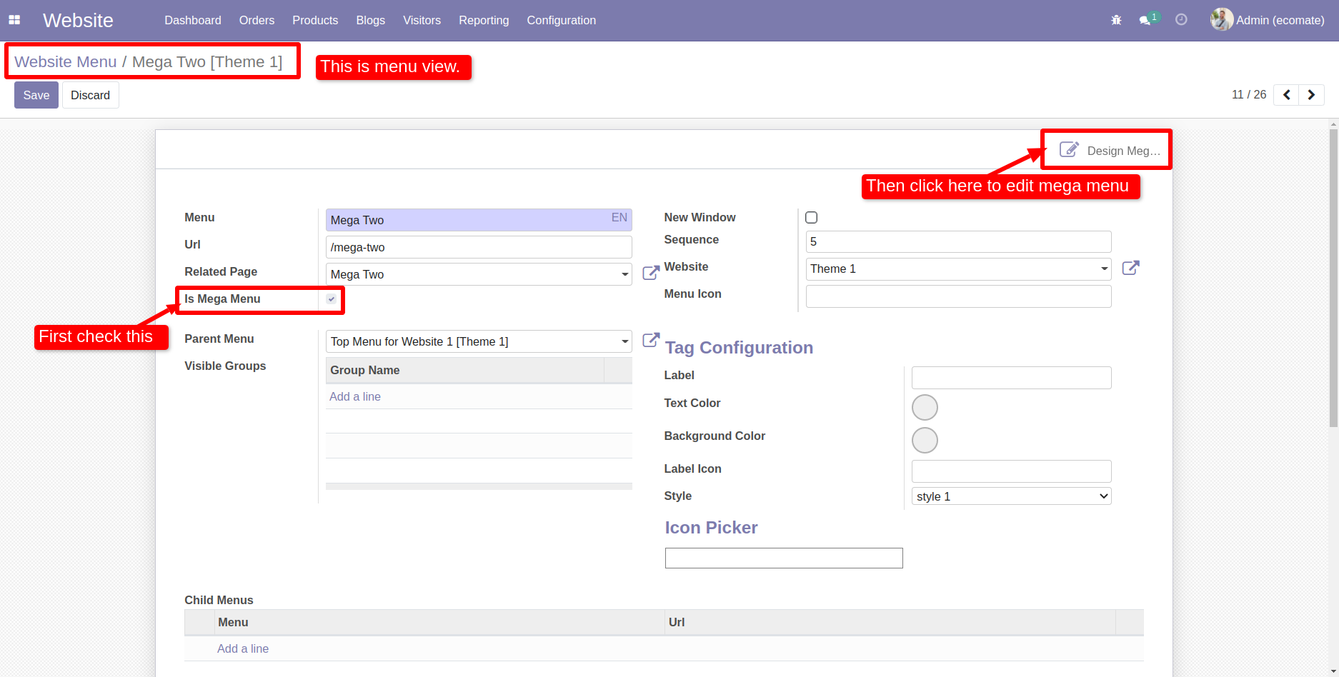Click the Design Mega Menu edit icon

click(1069, 149)
